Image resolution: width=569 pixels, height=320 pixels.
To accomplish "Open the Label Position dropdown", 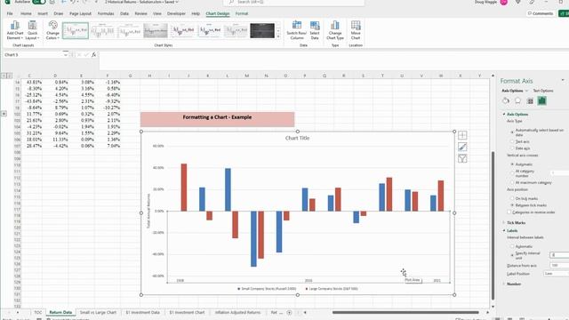I will click(x=557, y=273).
